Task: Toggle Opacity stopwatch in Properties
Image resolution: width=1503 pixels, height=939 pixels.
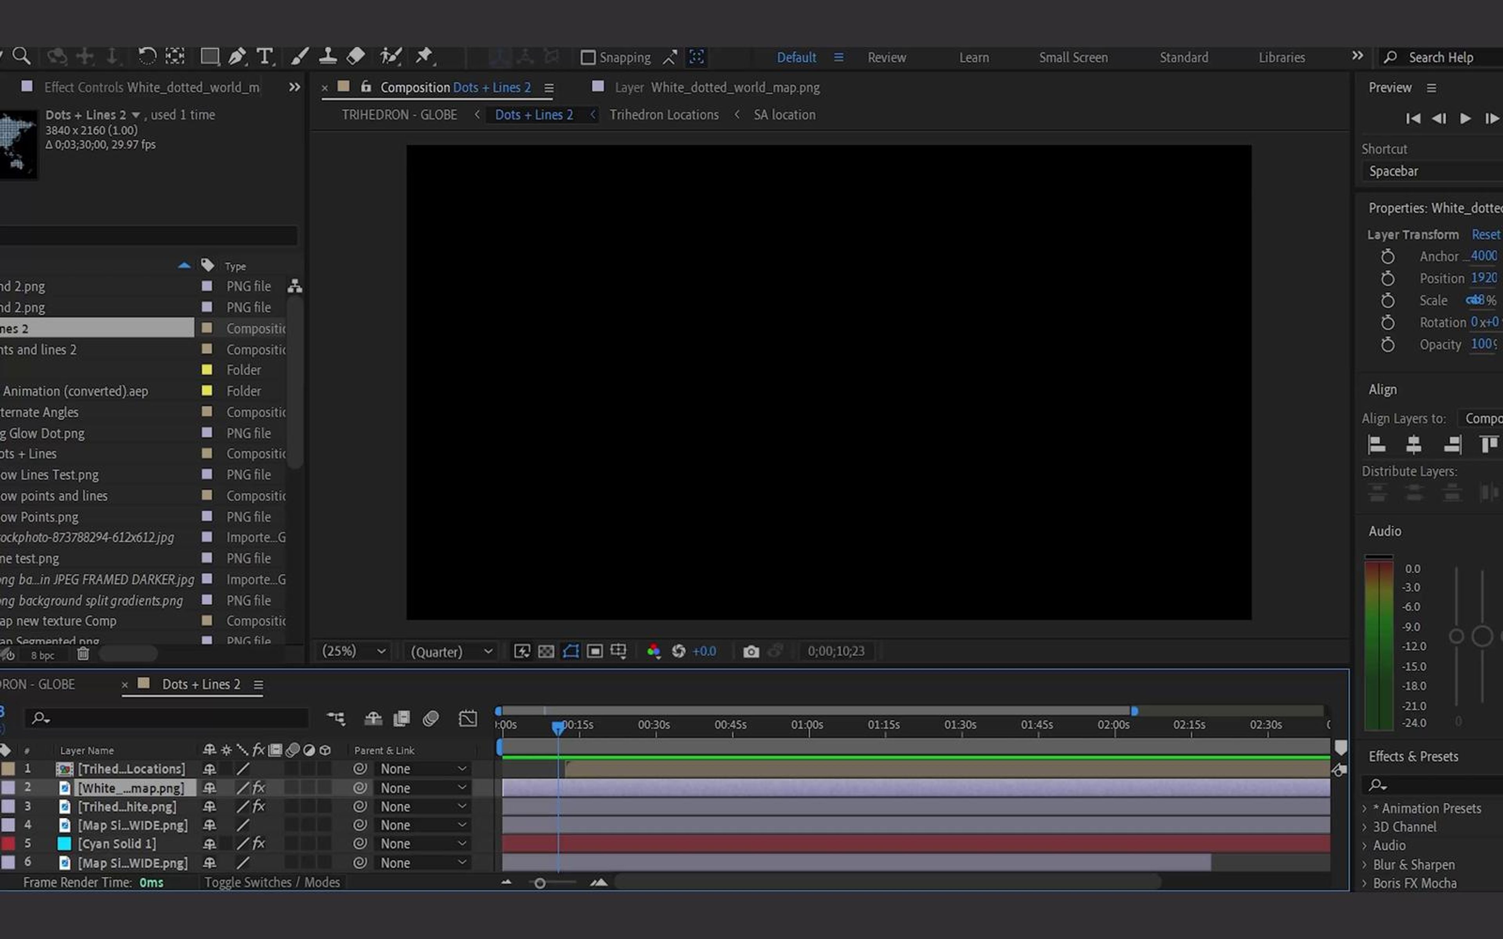Action: coord(1388,345)
